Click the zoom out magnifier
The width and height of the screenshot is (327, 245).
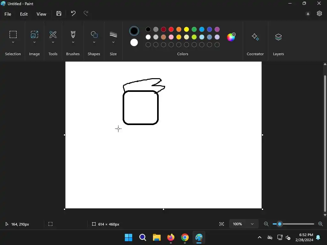(x=266, y=224)
